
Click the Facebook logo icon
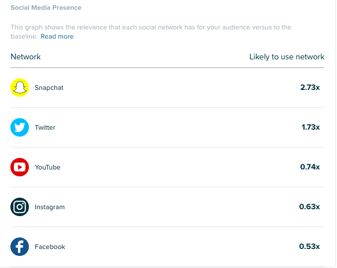click(x=20, y=247)
